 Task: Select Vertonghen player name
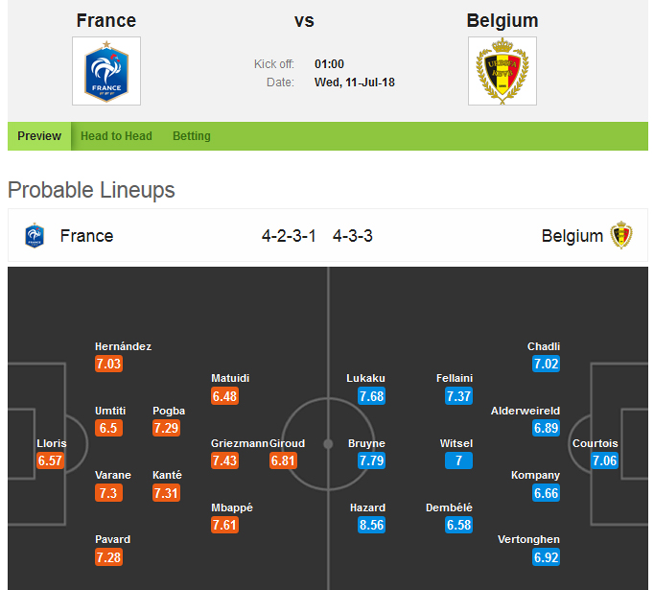pos(528,539)
